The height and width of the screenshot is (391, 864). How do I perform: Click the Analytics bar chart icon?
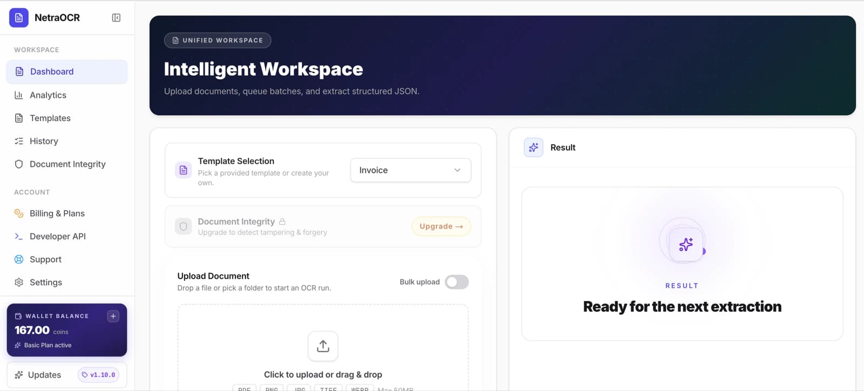pyautogui.click(x=19, y=95)
